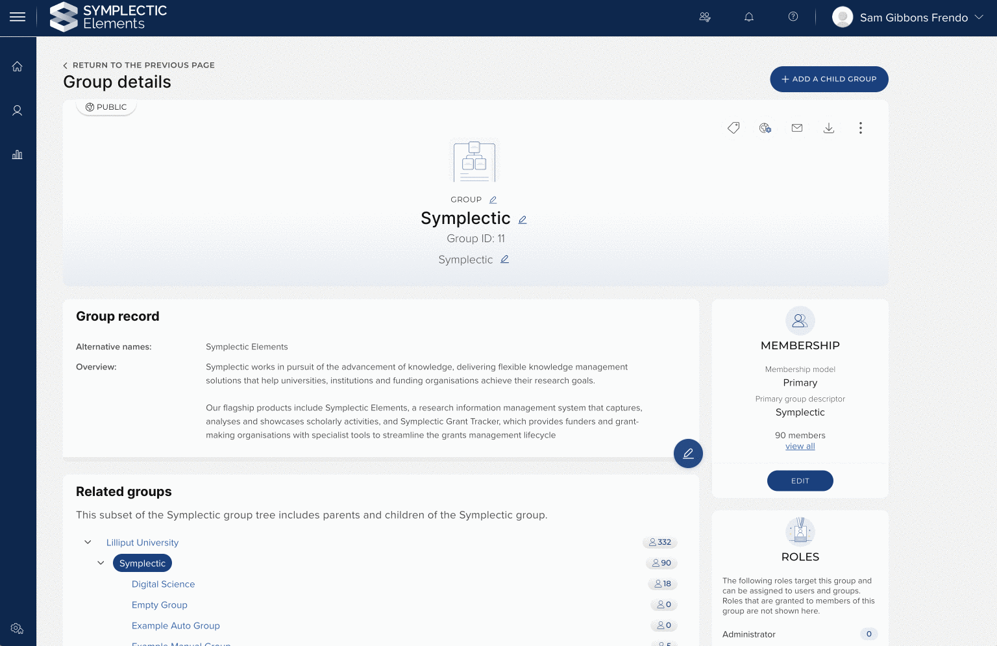Open the settings gear at bottom of sidebar

[18, 628]
